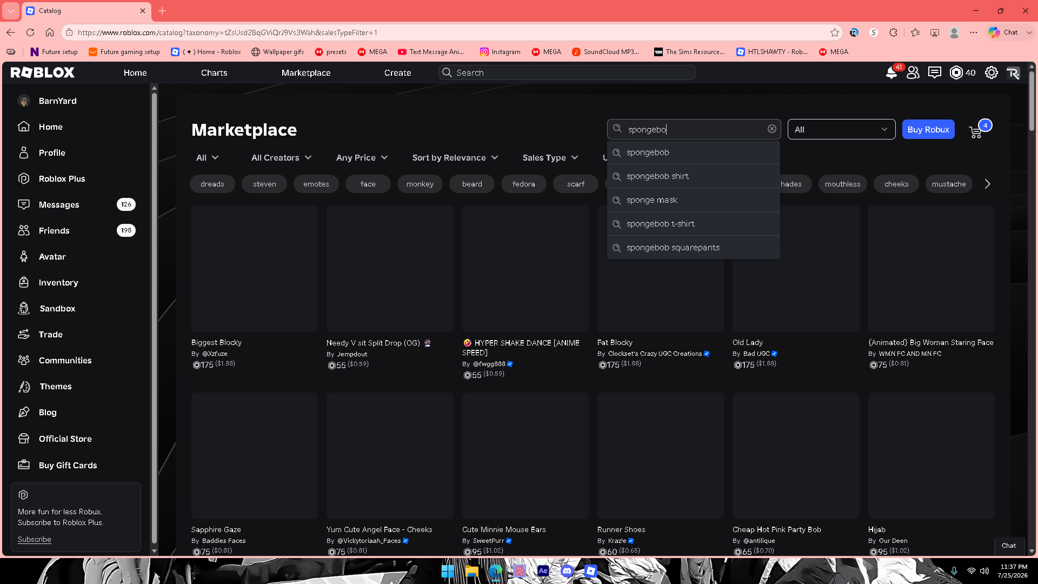
Task: Filter by the 'dreads' tag chip
Action: (x=212, y=184)
